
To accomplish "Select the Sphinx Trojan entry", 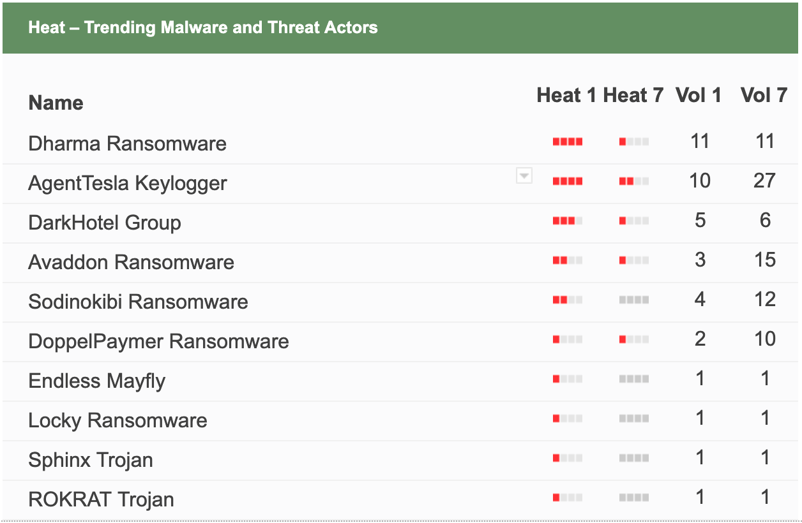I will coord(91,459).
